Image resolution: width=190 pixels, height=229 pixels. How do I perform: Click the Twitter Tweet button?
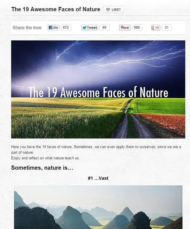[89, 28]
